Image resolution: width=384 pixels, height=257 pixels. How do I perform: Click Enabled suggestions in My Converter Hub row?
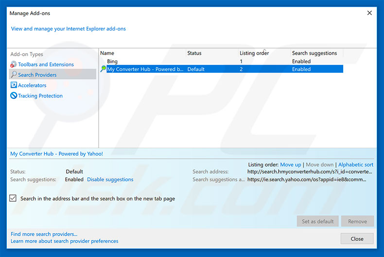(301, 69)
